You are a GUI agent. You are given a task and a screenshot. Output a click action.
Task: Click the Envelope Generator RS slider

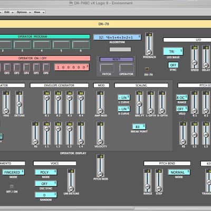(x=35, y=133)
